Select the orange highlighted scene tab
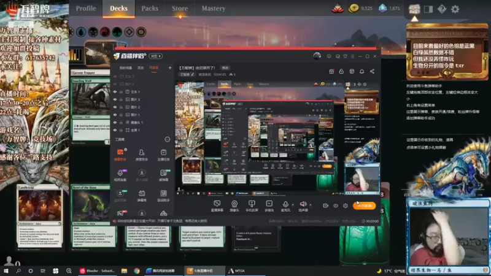Image resolution: width=491 pixels, height=276 pixels. point(154,68)
